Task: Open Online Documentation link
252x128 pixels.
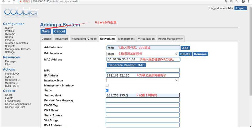Action: [18, 104]
